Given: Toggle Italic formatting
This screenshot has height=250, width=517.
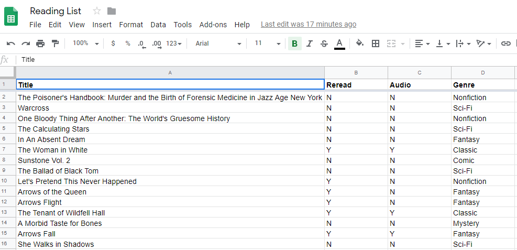Looking at the screenshot, I should [x=309, y=44].
